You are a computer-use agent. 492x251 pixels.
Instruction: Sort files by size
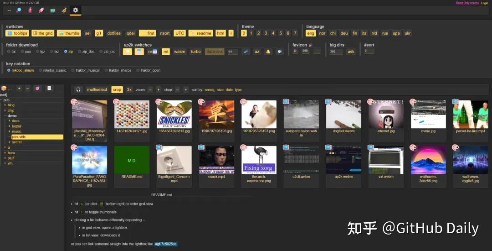pos(220,90)
